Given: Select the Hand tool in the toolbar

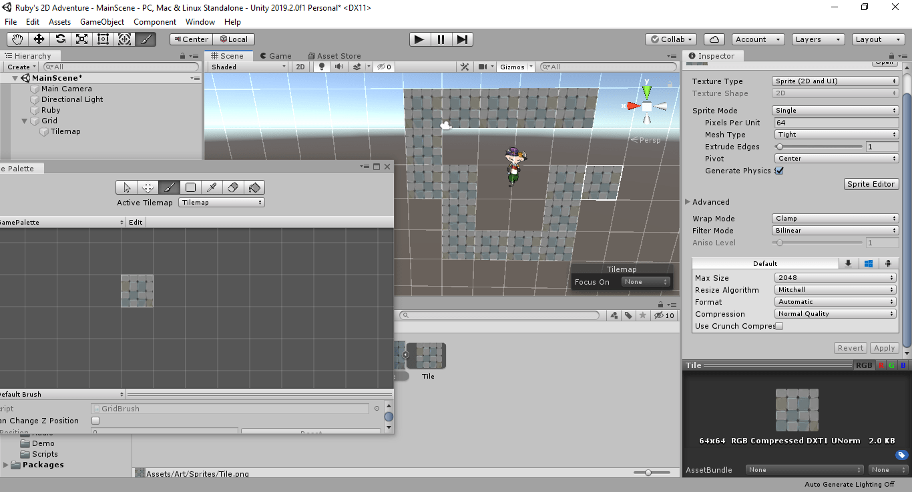Looking at the screenshot, I should [17, 39].
